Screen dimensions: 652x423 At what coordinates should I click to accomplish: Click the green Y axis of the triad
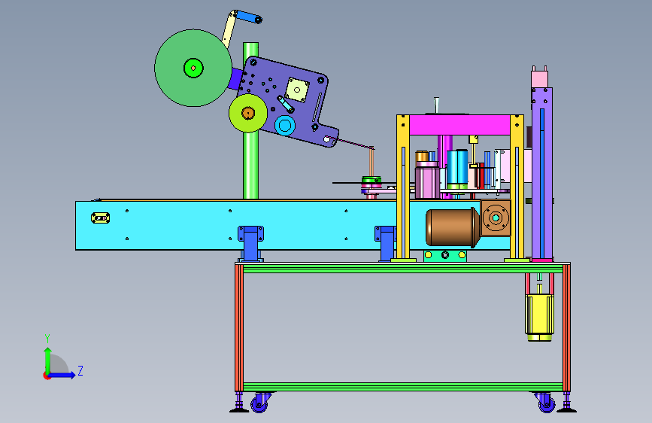point(48,360)
